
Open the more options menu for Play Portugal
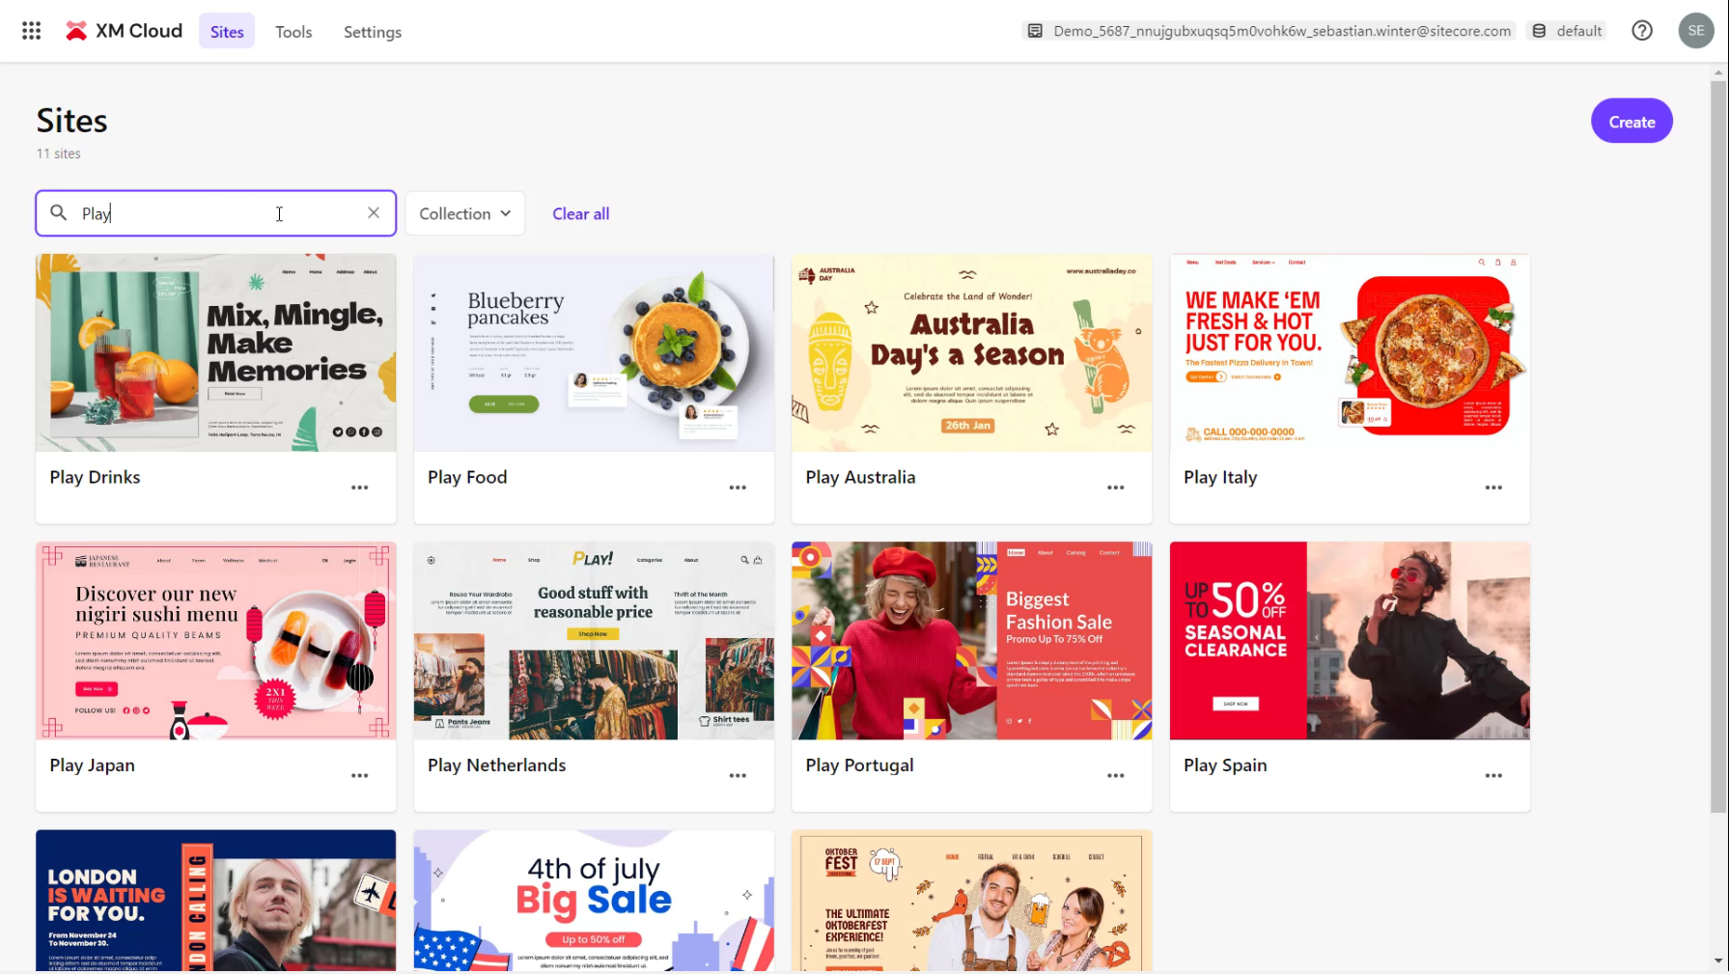[x=1116, y=775]
